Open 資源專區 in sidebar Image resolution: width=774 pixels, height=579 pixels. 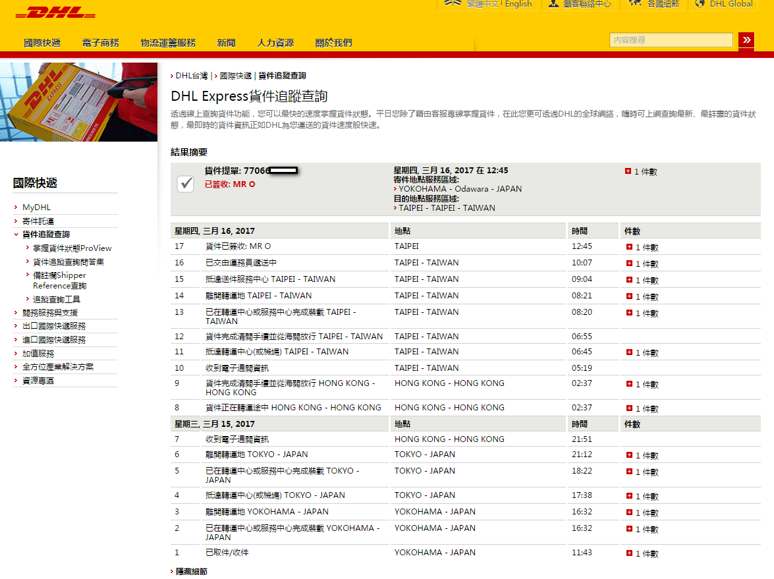(38, 381)
